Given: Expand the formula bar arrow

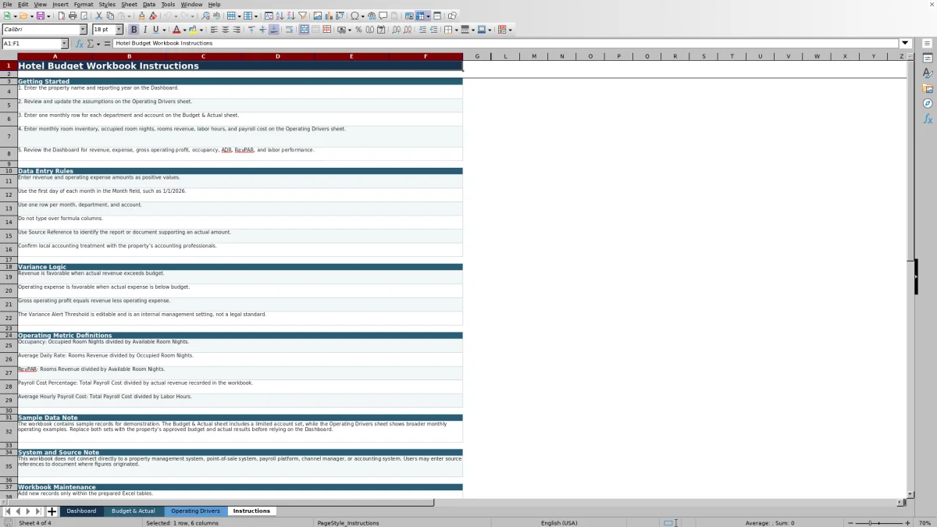Looking at the screenshot, I should tap(905, 44).
